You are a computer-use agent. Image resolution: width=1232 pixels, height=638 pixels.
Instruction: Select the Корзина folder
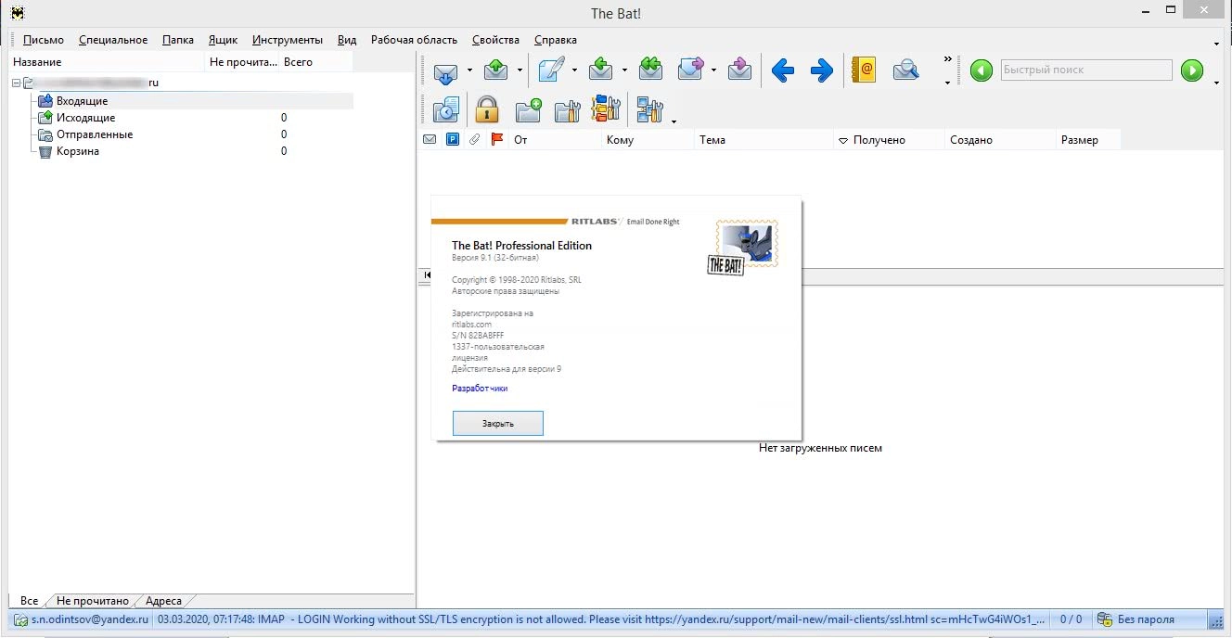[78, 151]
